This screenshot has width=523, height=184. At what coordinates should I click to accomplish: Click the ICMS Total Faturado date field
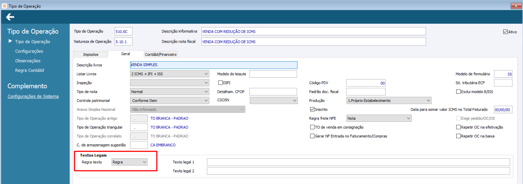[x=503, y=110]
